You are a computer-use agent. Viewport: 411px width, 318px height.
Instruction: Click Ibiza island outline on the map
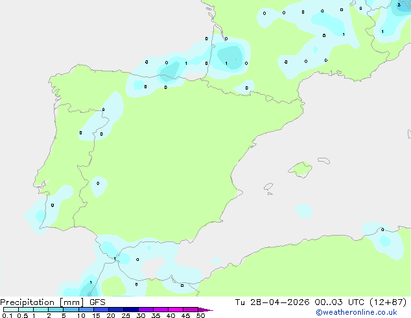(268, 187)
